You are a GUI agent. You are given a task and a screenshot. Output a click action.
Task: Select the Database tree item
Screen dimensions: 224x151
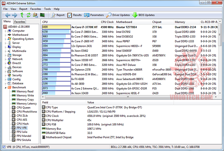(18, 83)
